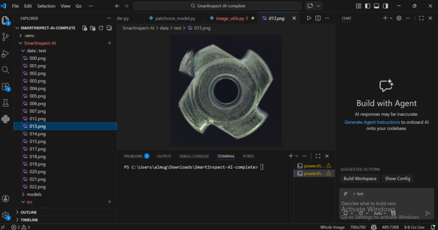
Task: Click the Build Workspace button
Action: (360, 178)
